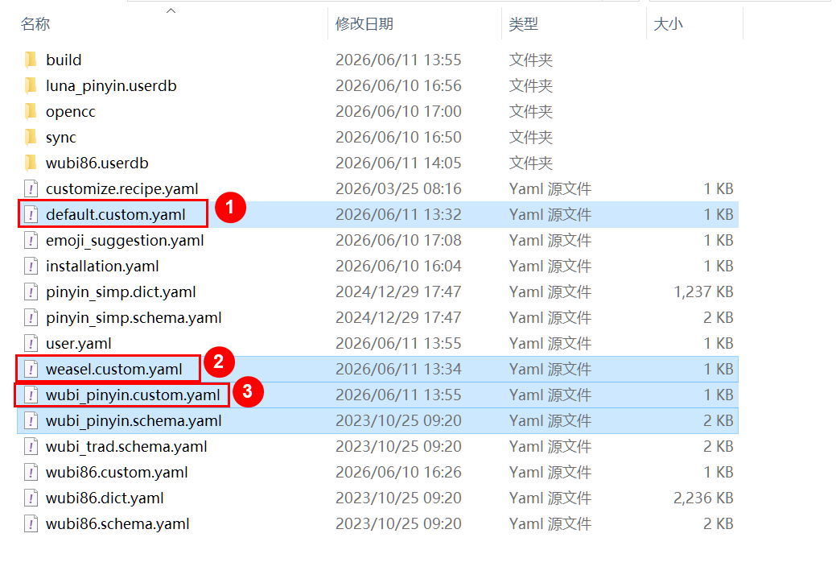
Task: Select the wubi86.custom.yaml file name
Action: [117, 473]
